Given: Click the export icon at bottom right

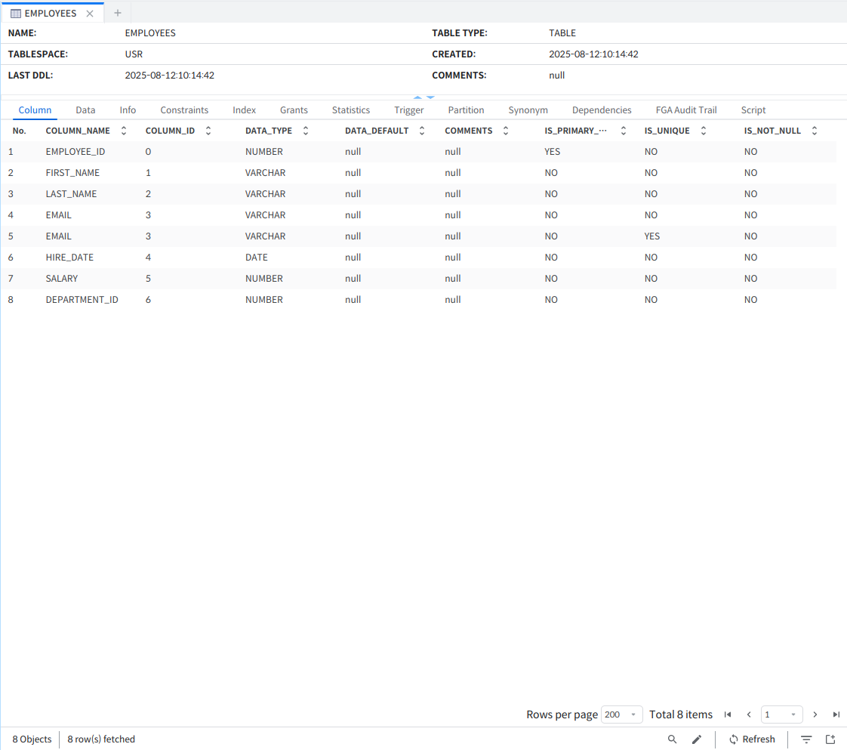Looking at the screenshot, I should click(x=830, y=739).
